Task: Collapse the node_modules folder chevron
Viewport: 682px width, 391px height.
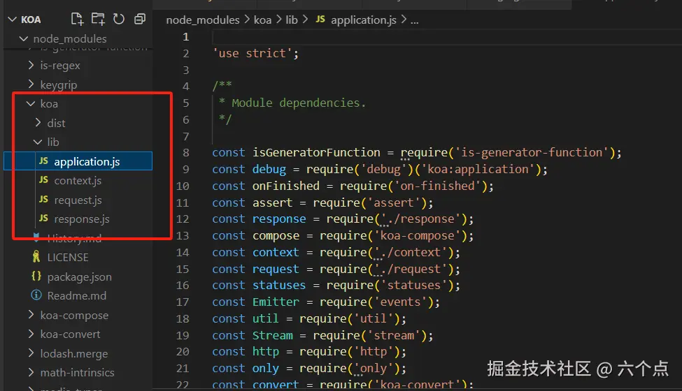Action: pos(24,38)
